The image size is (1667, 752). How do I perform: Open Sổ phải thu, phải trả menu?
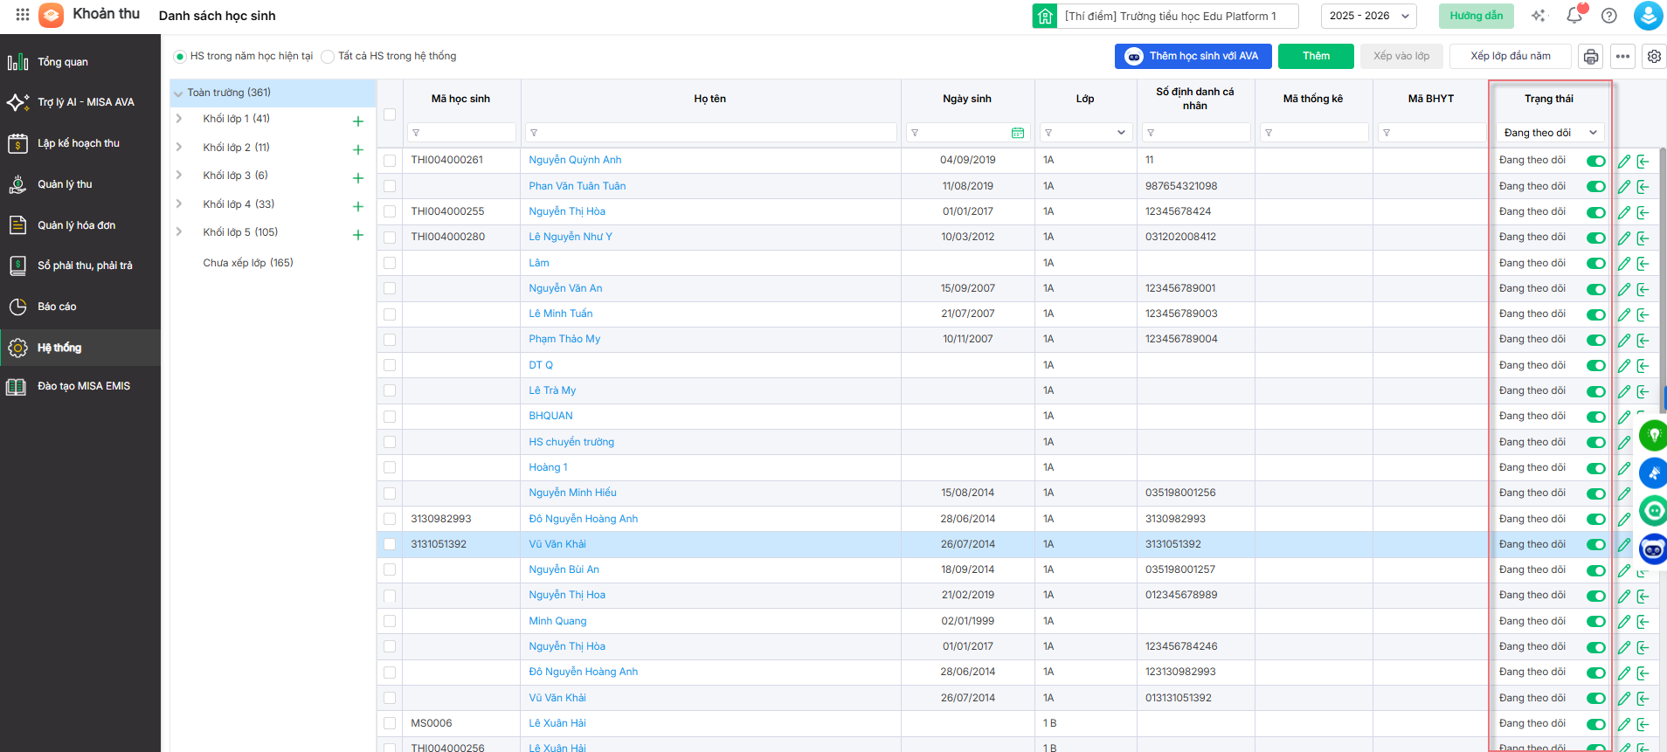click(80, 266)
